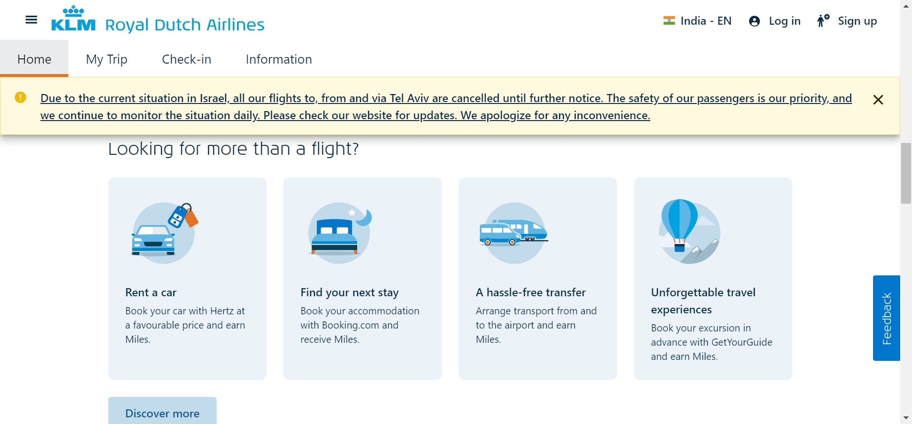Switch to the My Trip tab
This screenshot has height=424, width=912.
(x=106, y=59)
